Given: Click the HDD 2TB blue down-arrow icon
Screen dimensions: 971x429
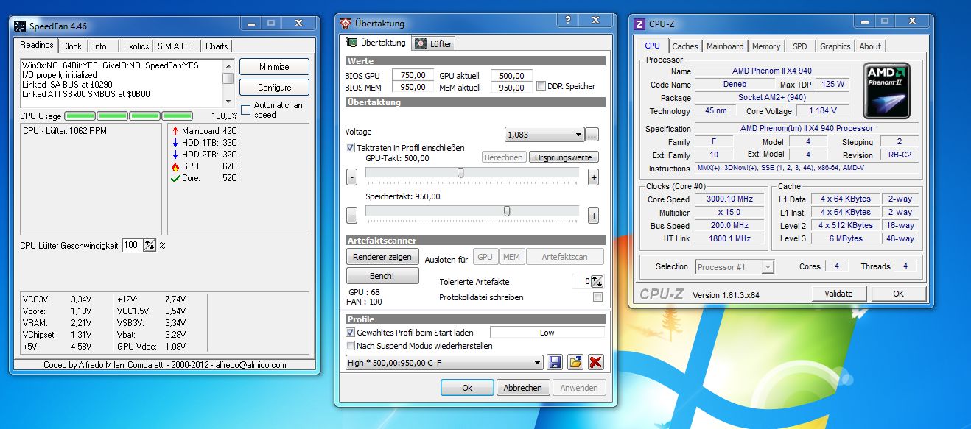Looking at the screenshot, I should [x=175, y=155].
